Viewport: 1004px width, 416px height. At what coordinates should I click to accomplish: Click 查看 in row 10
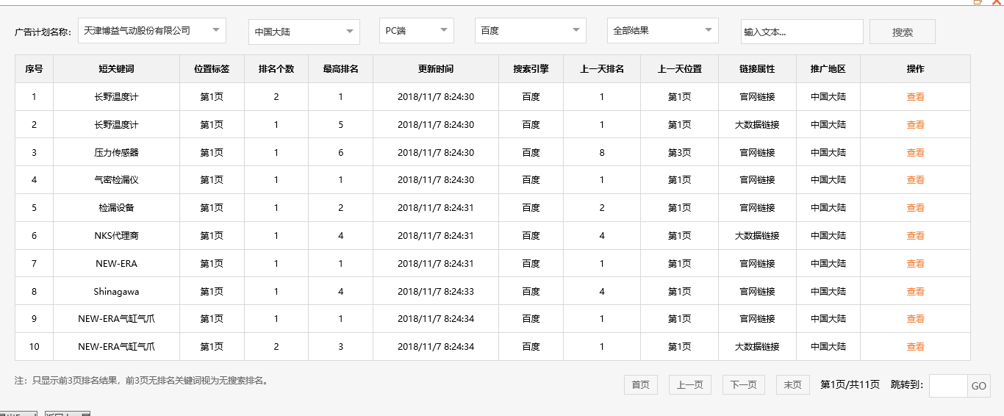pyautogui.click(x=915, y=347)
